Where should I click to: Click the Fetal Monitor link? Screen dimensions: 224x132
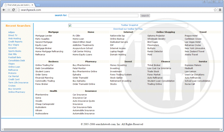pyautogui.click(x=79, y=68)
